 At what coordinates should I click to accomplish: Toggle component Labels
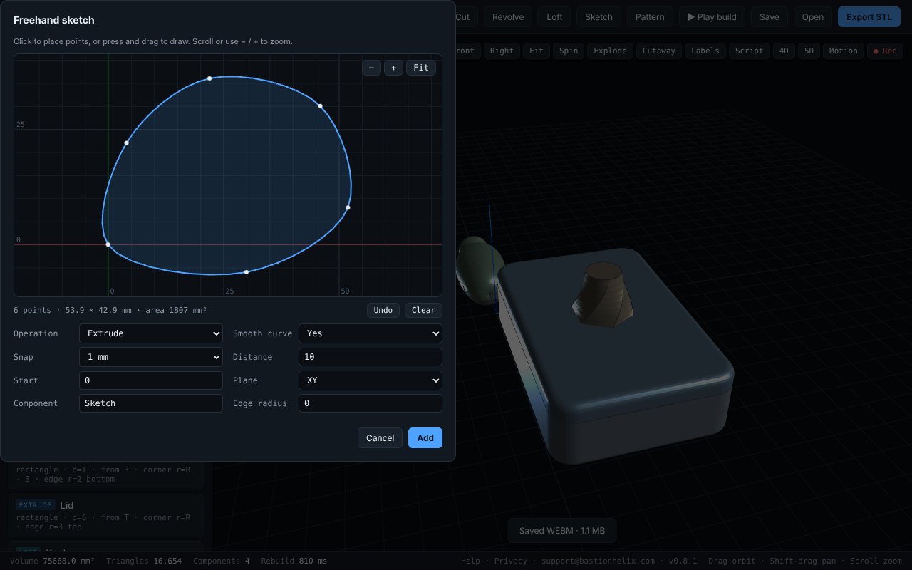coord(705,51)
